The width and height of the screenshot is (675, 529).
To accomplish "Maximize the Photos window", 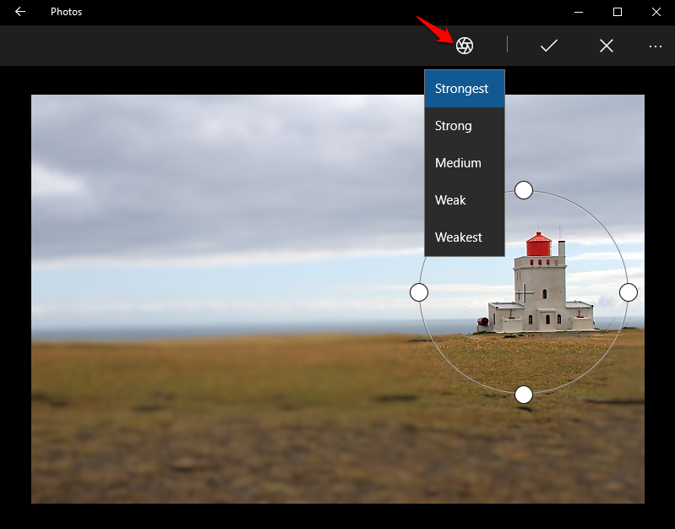I will pos(618,12).
